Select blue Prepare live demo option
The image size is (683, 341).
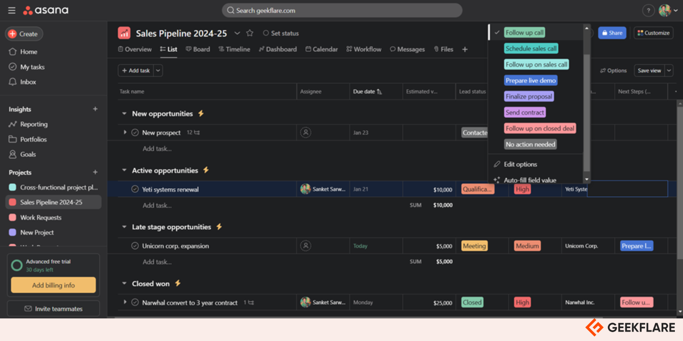pyautogui.click(x=531, y=81)
